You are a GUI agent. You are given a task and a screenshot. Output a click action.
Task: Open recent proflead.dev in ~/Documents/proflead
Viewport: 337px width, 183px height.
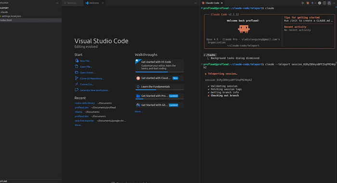pos(82,107)
